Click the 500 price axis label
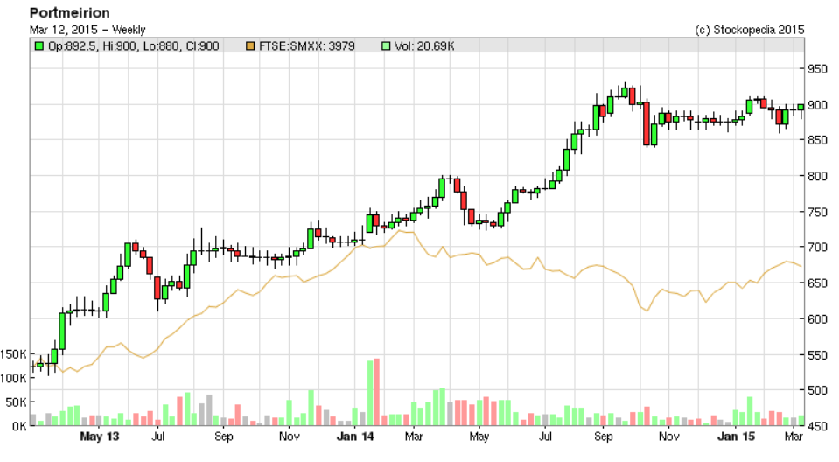Screen dimensions: 839x462 pyautogui.click(x=817, y=390)
